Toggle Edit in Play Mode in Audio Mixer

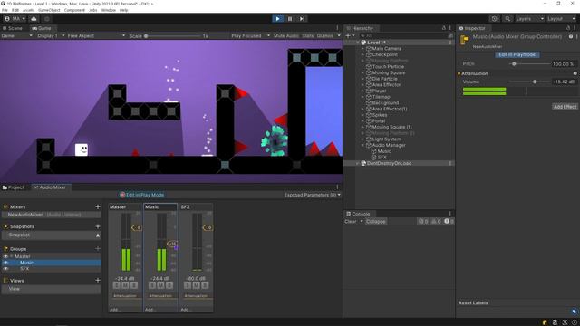(142, 195)
